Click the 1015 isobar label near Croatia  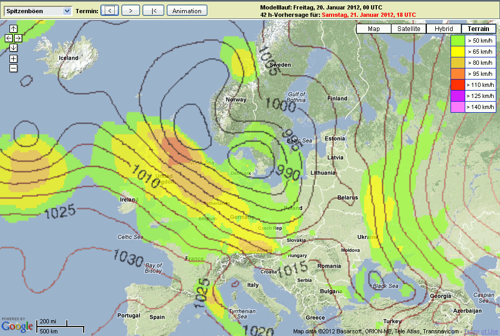293,269
